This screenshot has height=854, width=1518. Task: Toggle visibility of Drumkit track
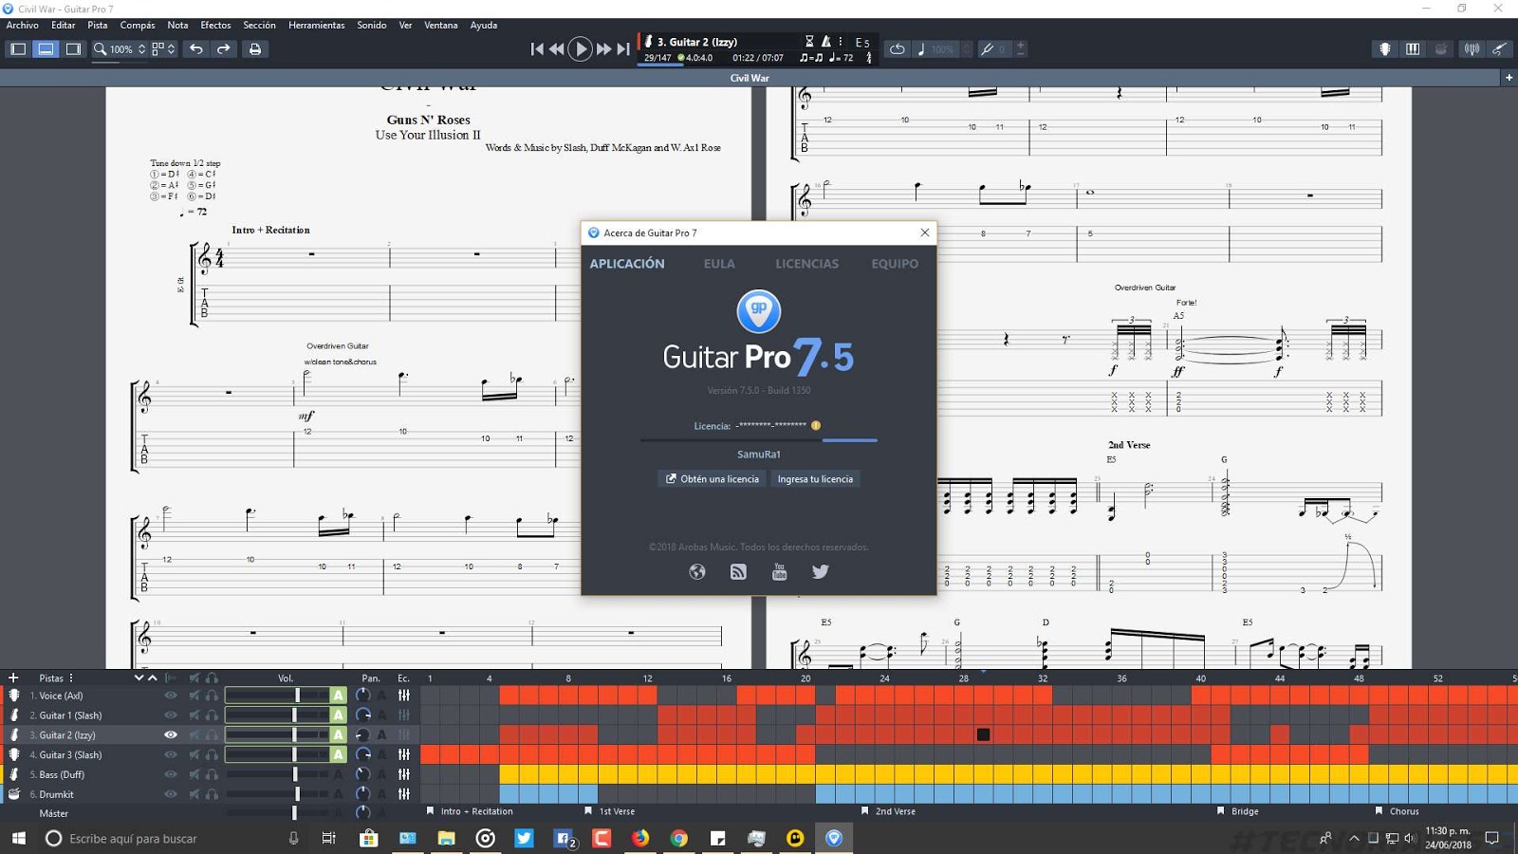point(171,794)
